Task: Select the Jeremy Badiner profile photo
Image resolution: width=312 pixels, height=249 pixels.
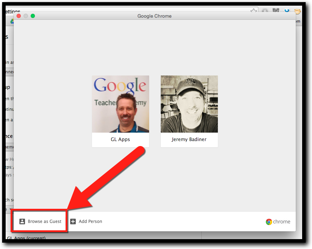Action: (x=189, y=104)
